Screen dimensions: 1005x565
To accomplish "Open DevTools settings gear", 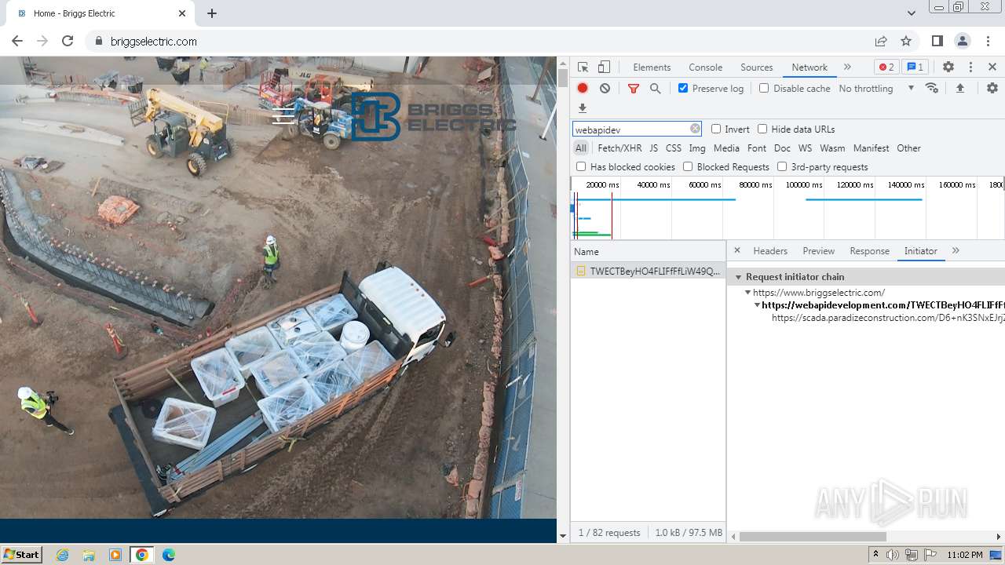I will tap(948, 67).
